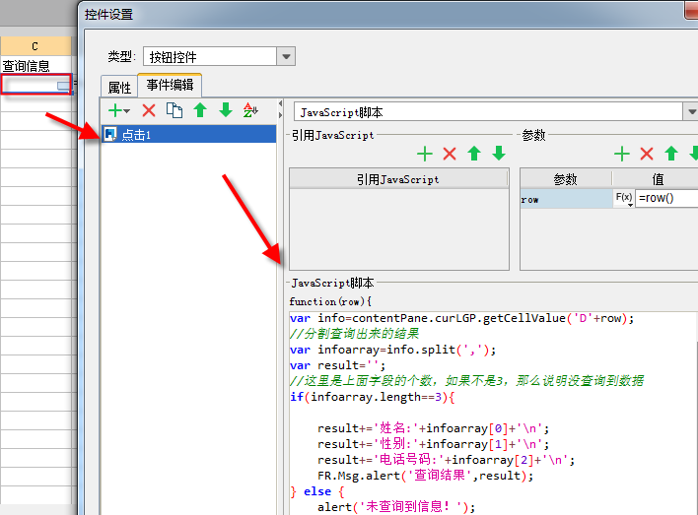
Task: Click the button widget in the spreadsheet cell
Action: pyautogui.click(x=64, y=86)
